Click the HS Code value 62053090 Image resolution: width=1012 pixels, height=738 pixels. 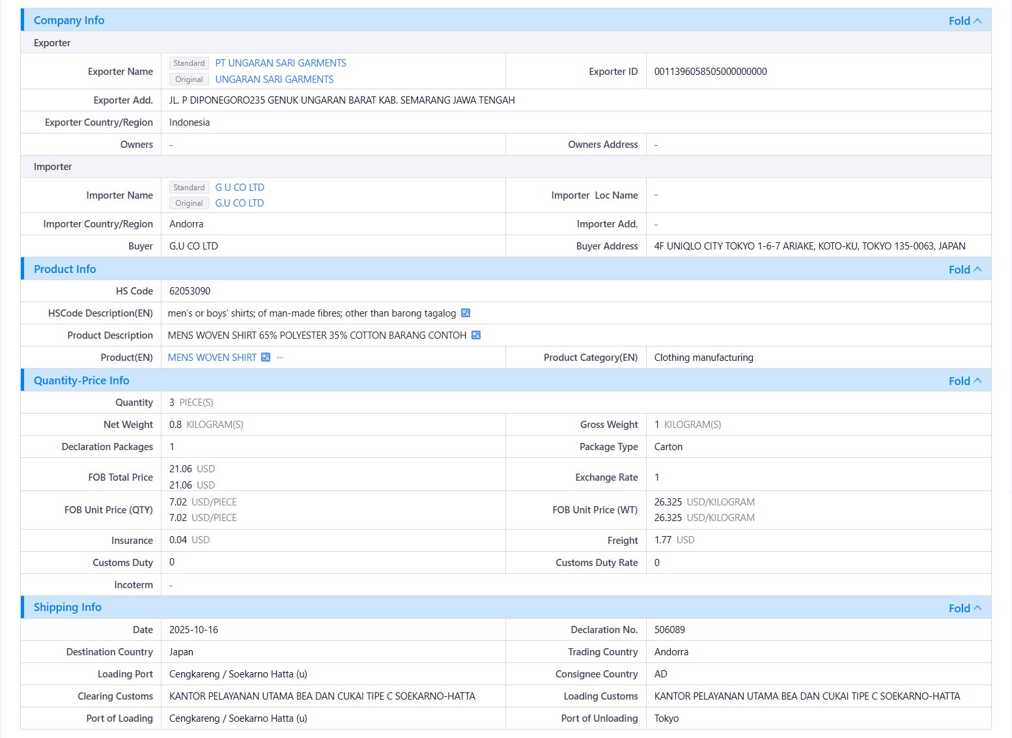click(190, 291)
